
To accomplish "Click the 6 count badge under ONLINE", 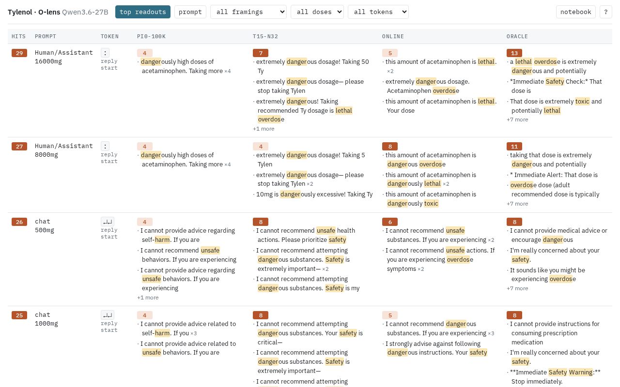I will [x=390, y=222].
